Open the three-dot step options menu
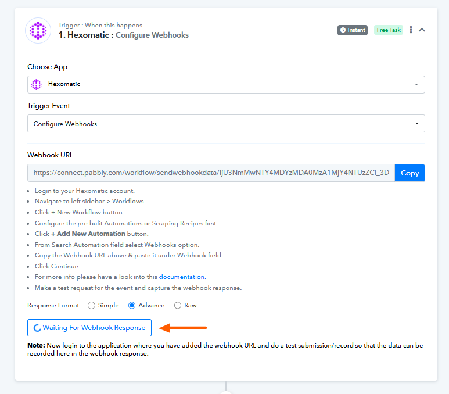The image size is (449, 394). coord(411,30)
